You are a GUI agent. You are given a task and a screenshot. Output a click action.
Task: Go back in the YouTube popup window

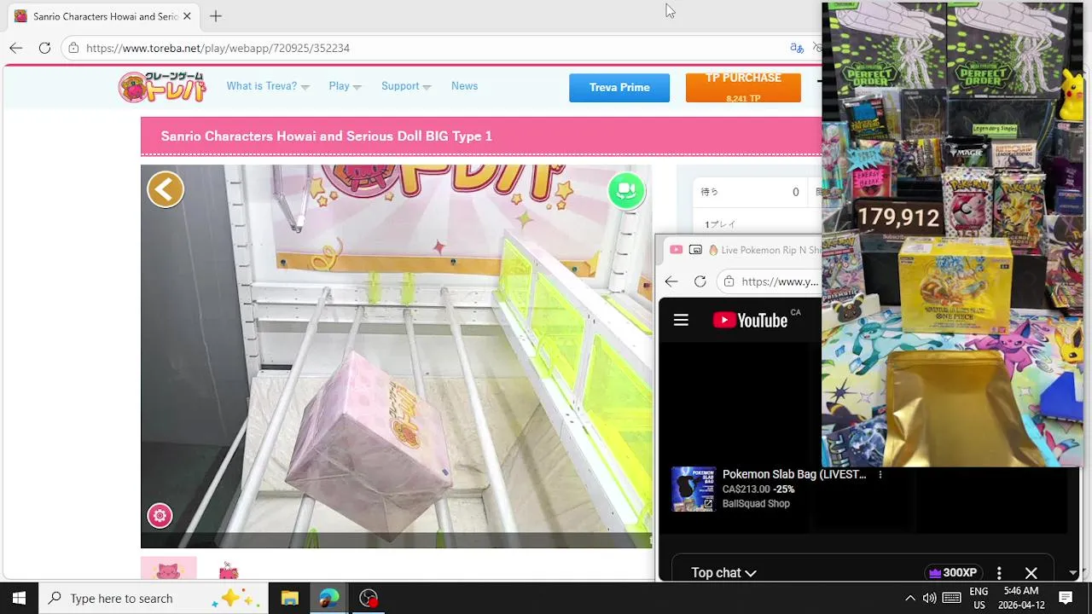(671, 281)
